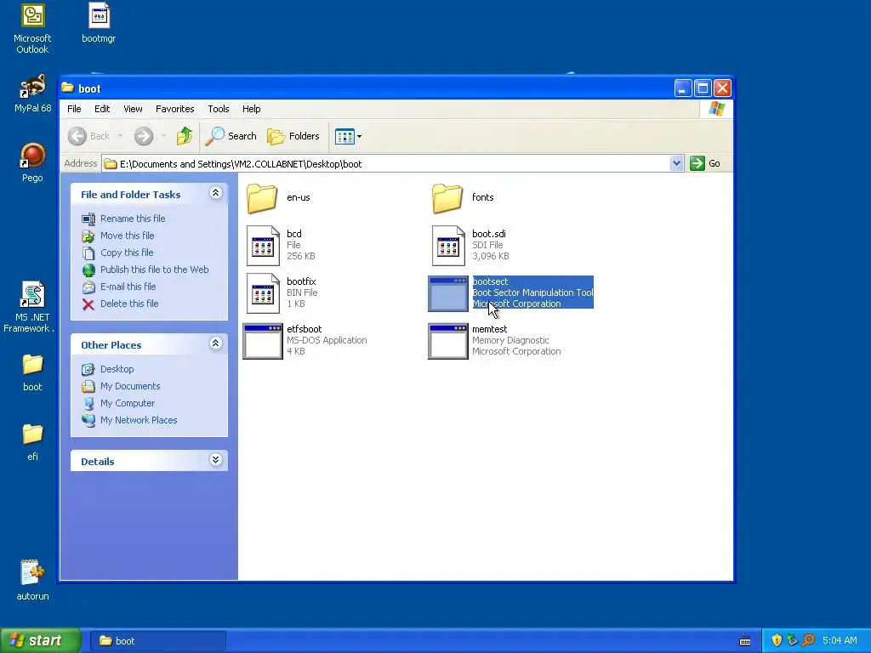Select the bootsect application icon

coord(447,293)
